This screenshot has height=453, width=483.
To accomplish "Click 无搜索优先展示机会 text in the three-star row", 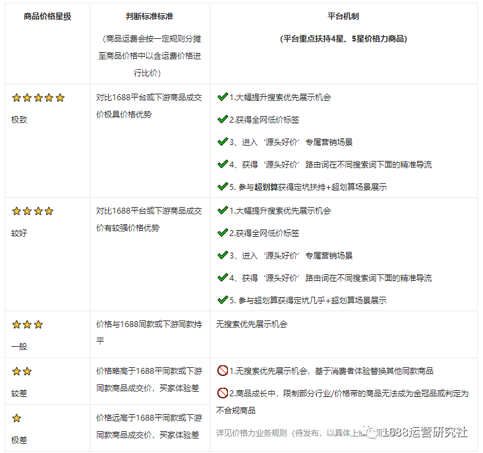I will tap(252, 324).
